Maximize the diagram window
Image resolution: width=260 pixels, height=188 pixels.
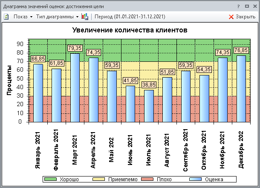click(x=246, y=6)
